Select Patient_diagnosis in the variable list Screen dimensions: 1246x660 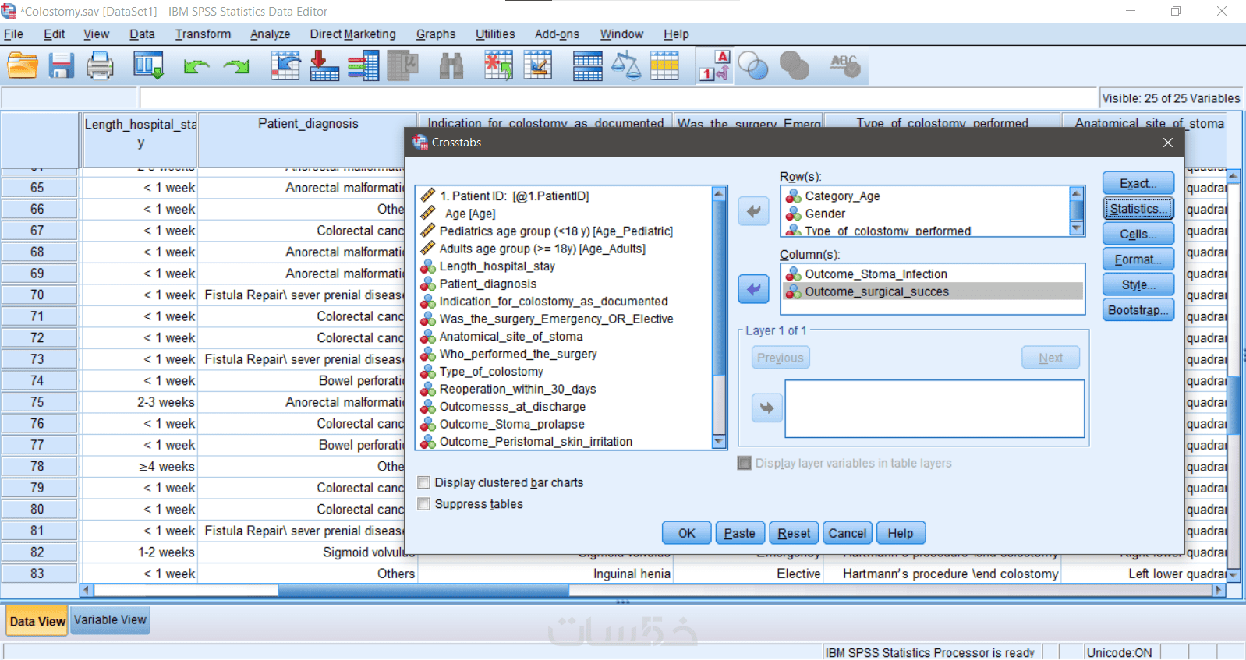pos(488,284)
